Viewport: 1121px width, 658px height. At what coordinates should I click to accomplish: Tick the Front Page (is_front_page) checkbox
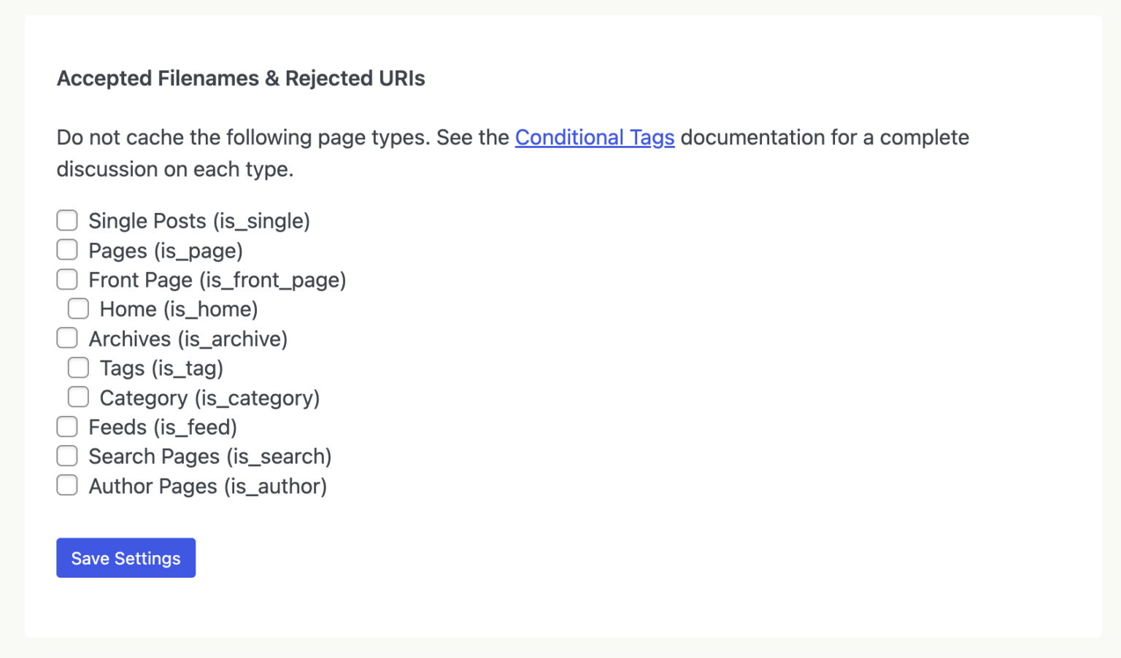click(66, 279)
